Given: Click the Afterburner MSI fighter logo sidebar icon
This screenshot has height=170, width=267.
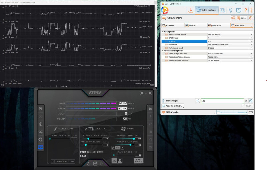Looking at the screenshot, I should coord(40,109).
